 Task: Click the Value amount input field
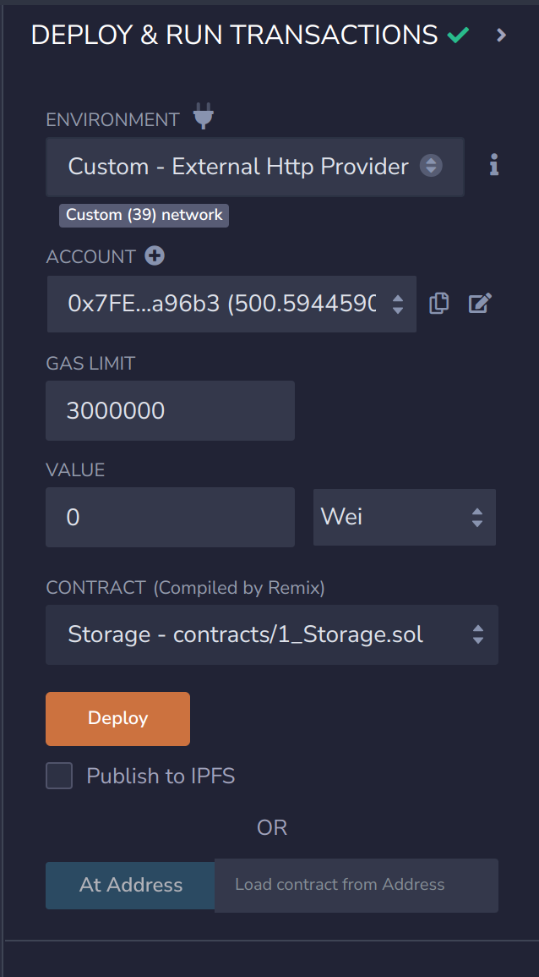tap(170, 517)
